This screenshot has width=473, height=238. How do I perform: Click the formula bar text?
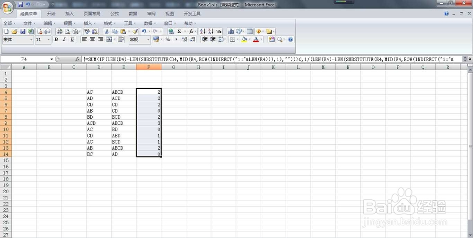tap(269, 59)
